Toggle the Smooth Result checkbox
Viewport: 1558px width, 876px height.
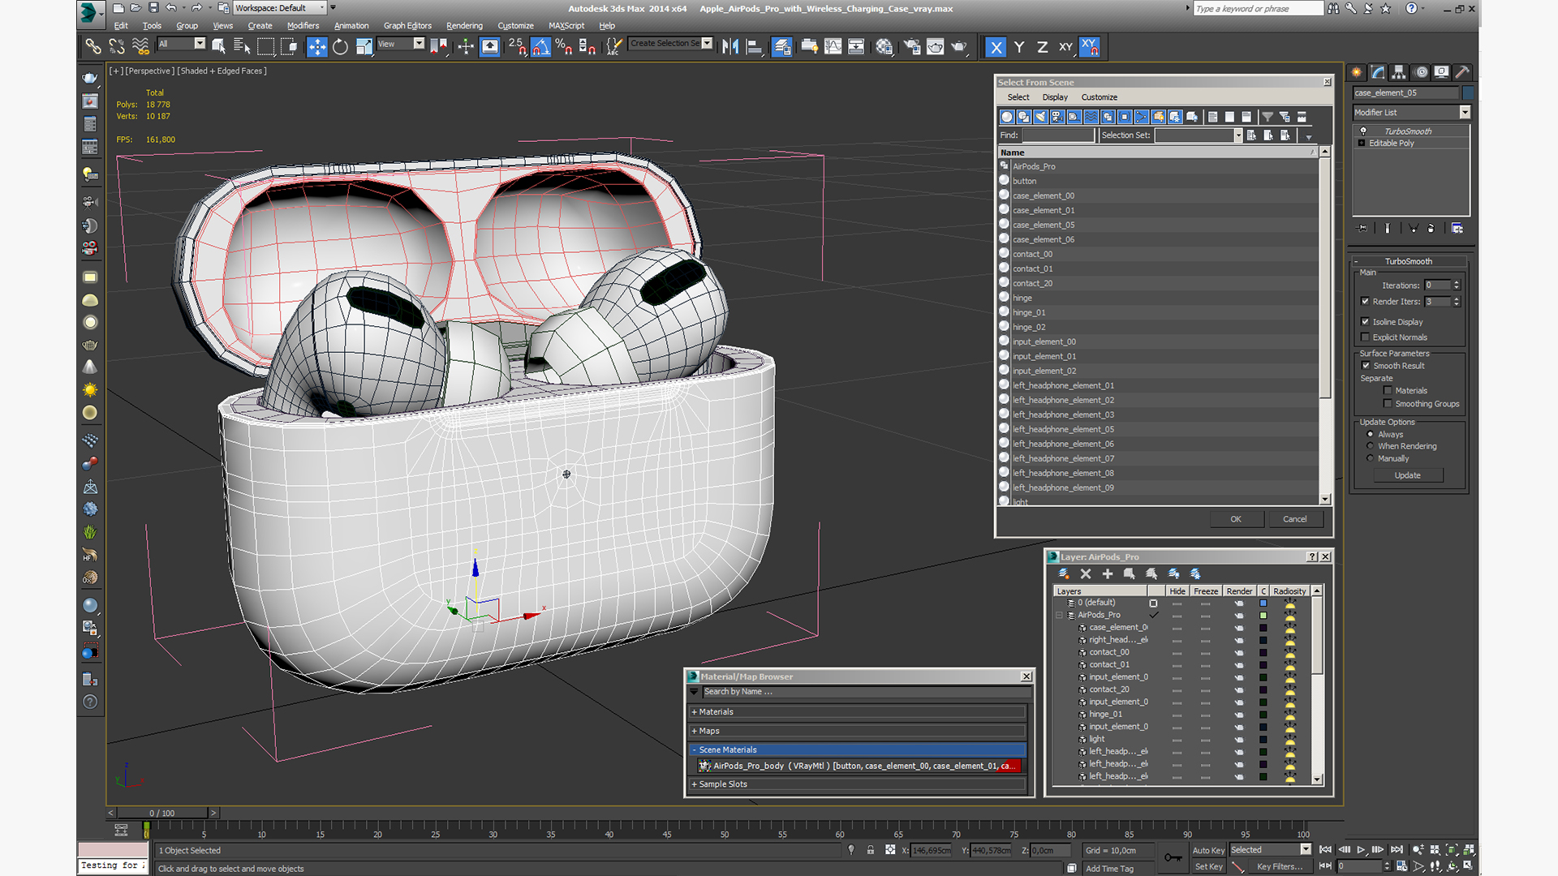tap(1366, 366)
